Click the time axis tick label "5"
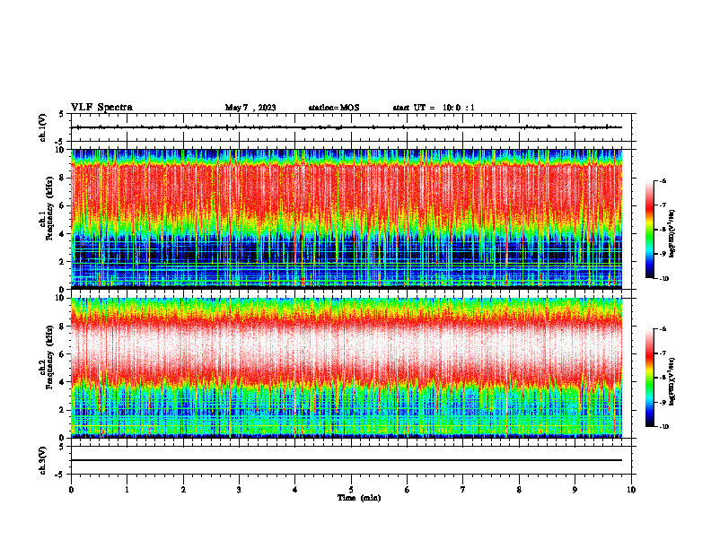This screenshot has height=549, width=711. coord(351,490)
